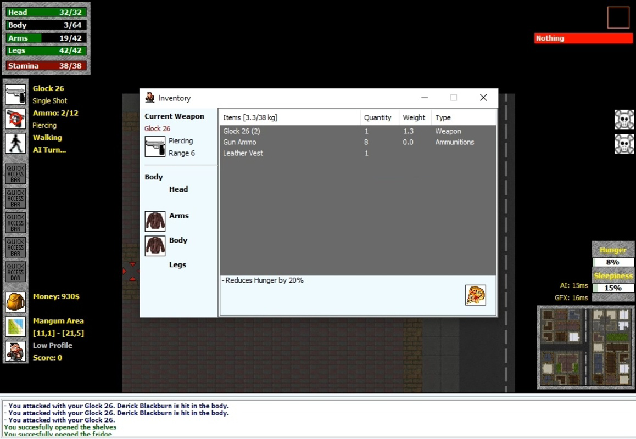
Task: Click the second quick access bar slot
Action: [15, 198]
